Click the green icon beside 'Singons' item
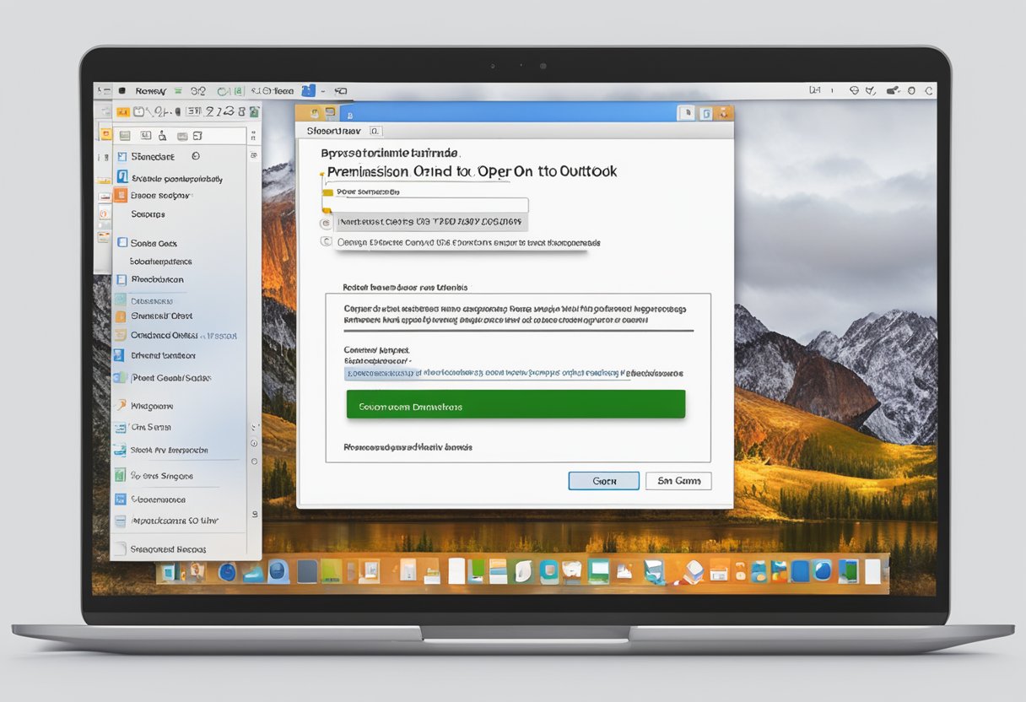 [121, 475]
